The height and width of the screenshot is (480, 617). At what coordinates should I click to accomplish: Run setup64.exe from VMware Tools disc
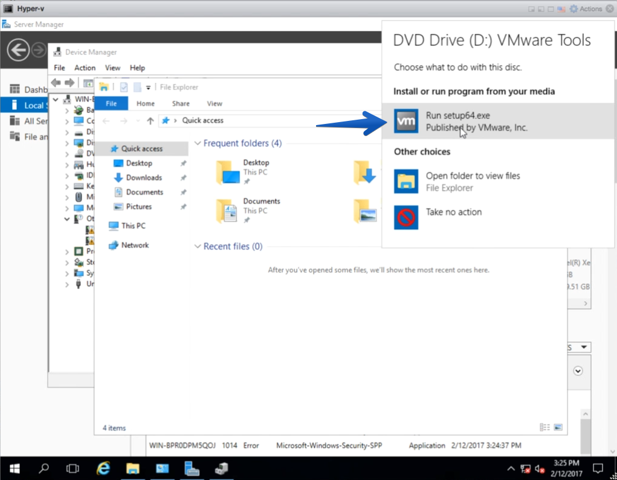498,121
